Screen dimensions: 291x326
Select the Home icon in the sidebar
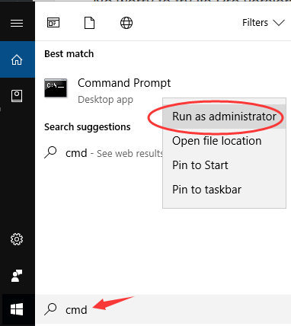(x=17, y=59)
